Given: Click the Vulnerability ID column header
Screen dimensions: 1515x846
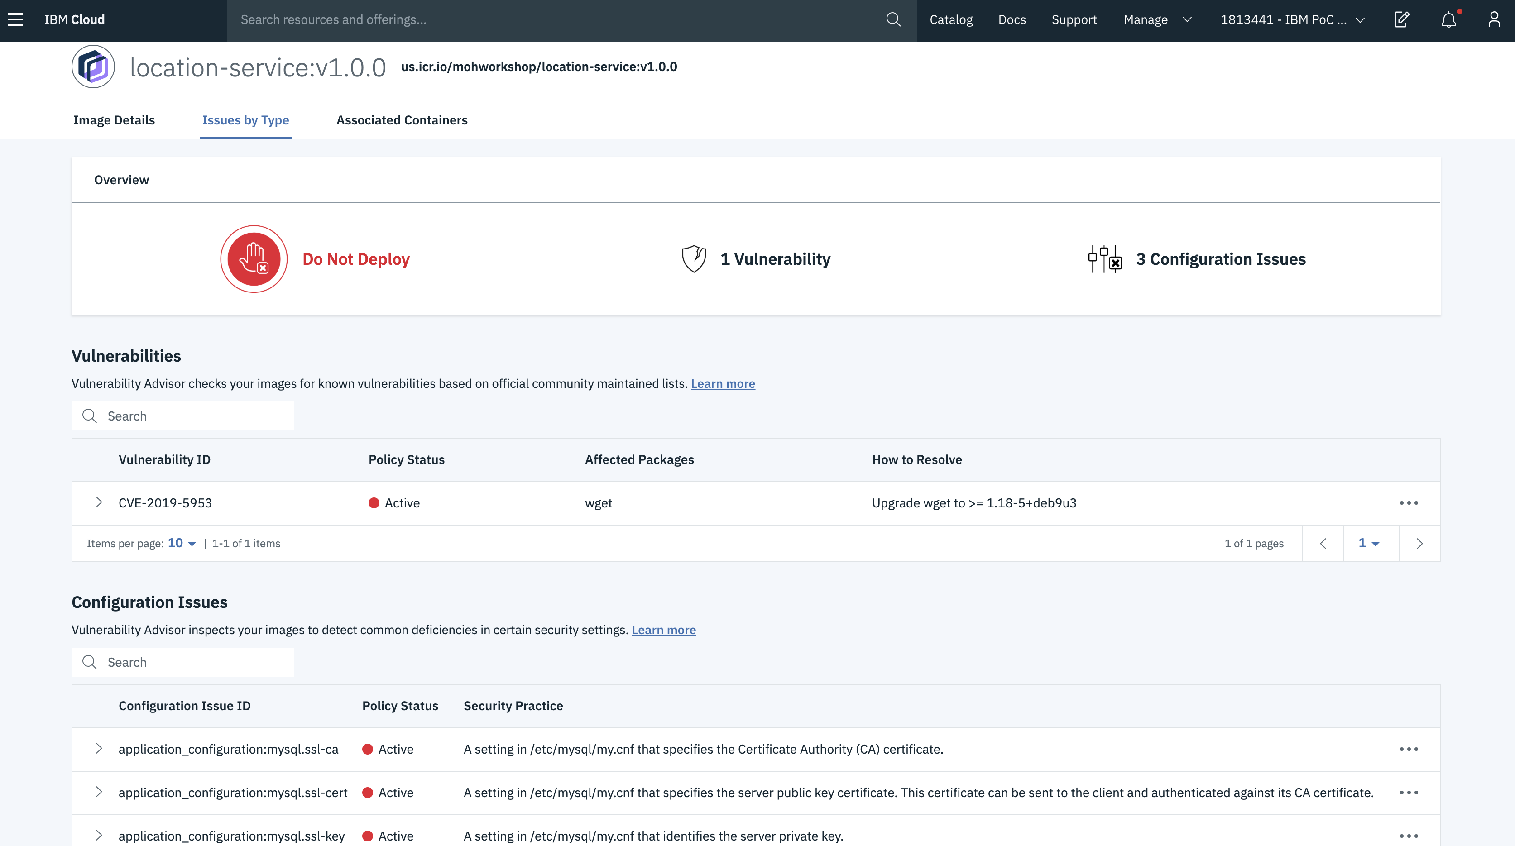Looking at the screenshot, I should coord(164,460).
